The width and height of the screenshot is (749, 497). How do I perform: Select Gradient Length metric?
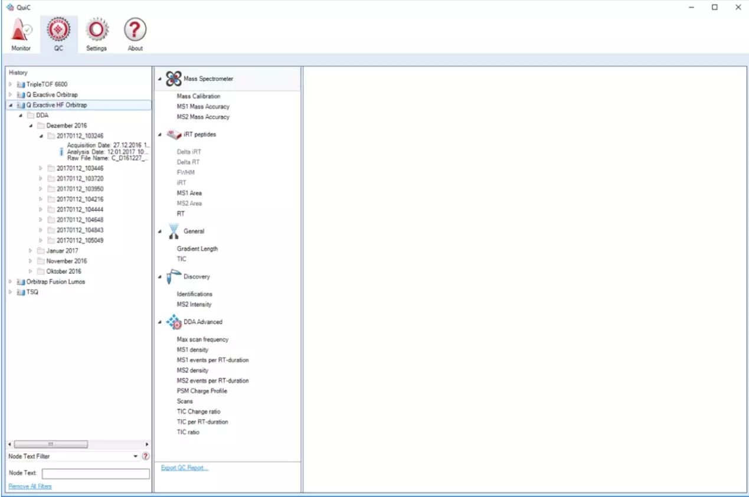197,249
